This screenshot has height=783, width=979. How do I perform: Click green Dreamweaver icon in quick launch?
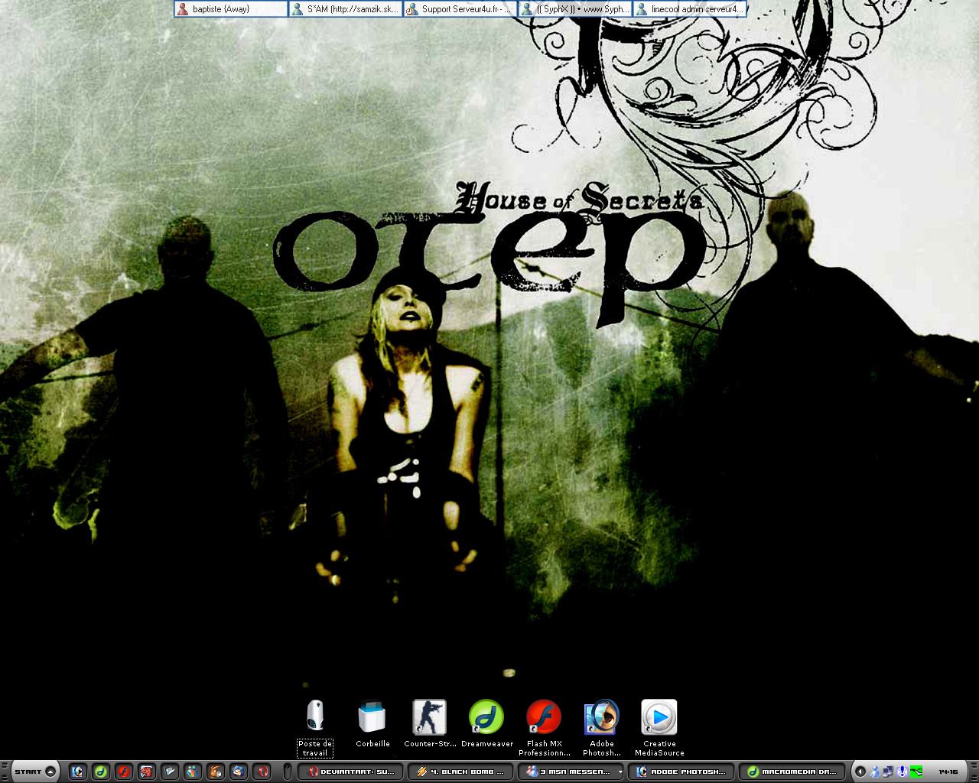[101, 772]
